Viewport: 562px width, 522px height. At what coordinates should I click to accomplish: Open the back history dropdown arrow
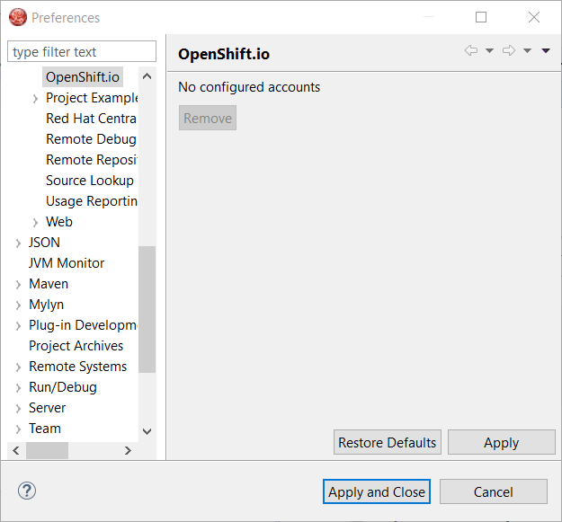pyautogui.click(x=489, y=51)
